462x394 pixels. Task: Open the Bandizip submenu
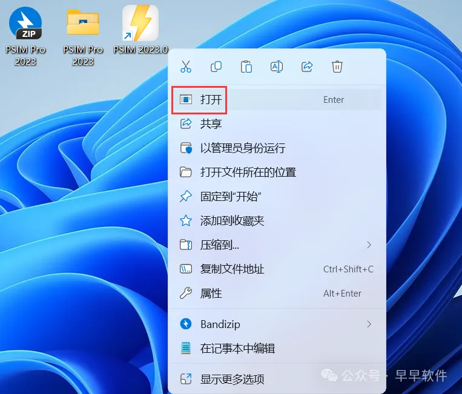(276, 324)
